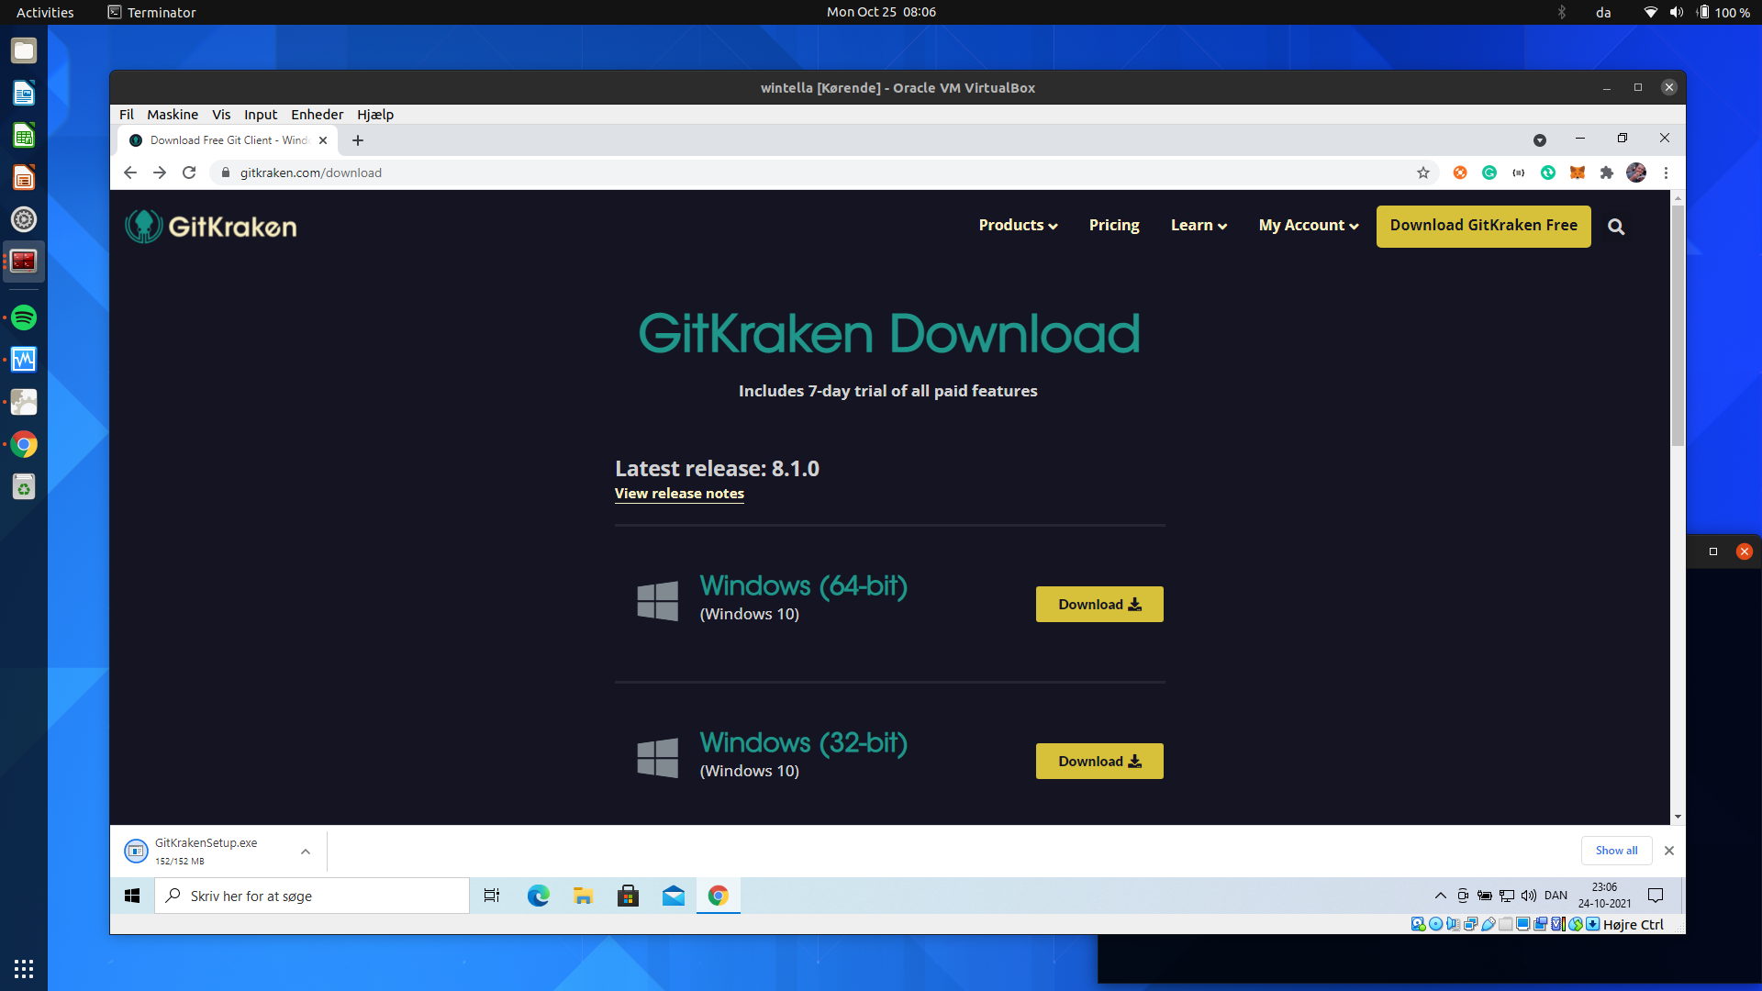Open the Windows Start menu

132,896
